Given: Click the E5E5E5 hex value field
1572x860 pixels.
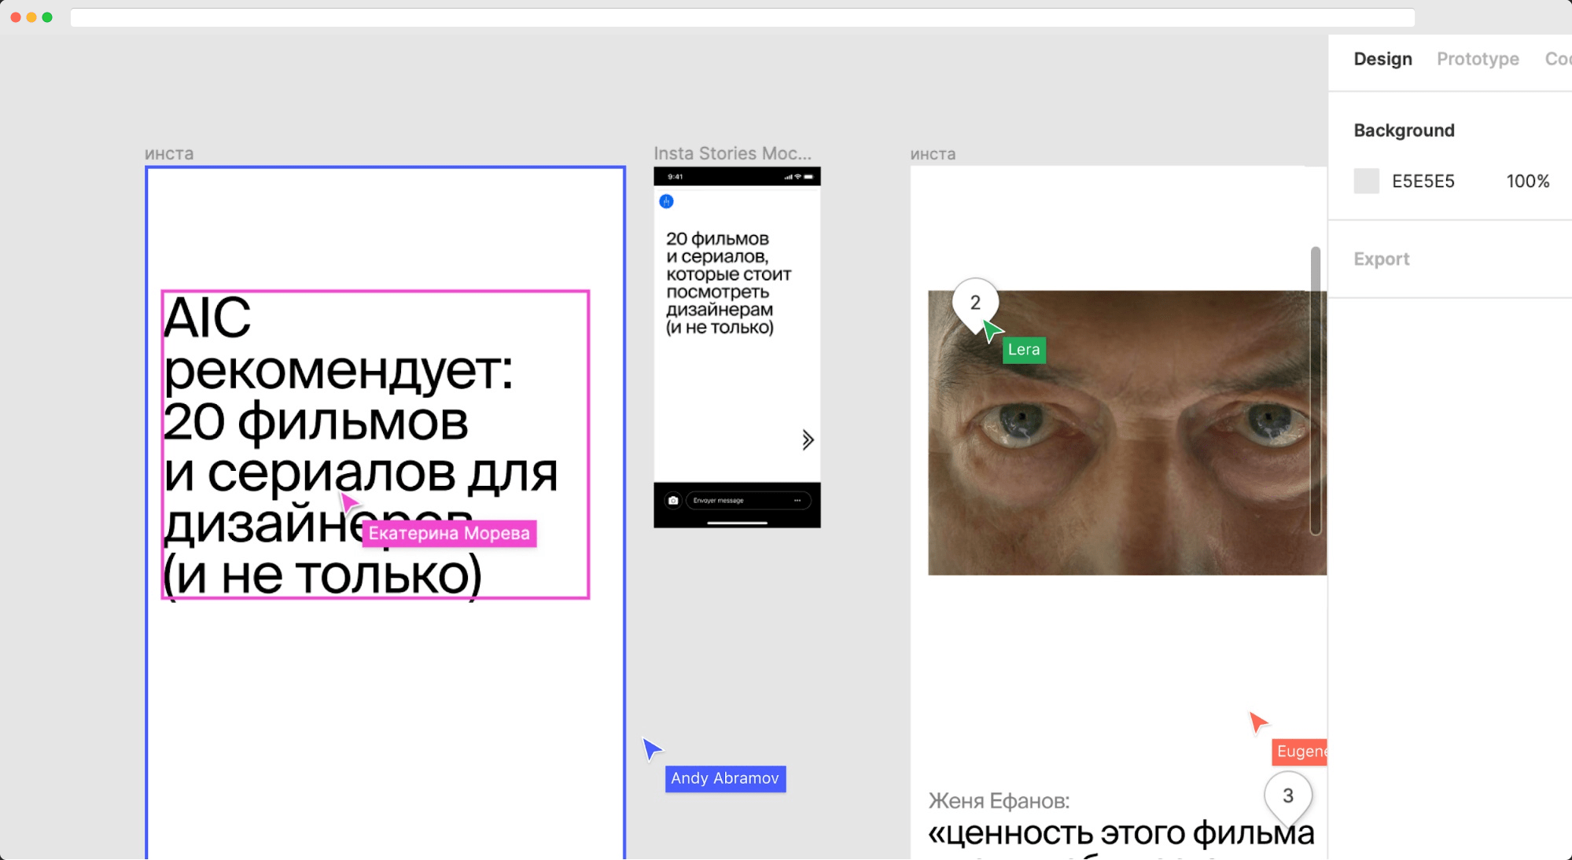Looking at the screenshot, I should click(x=1423, y=181).
